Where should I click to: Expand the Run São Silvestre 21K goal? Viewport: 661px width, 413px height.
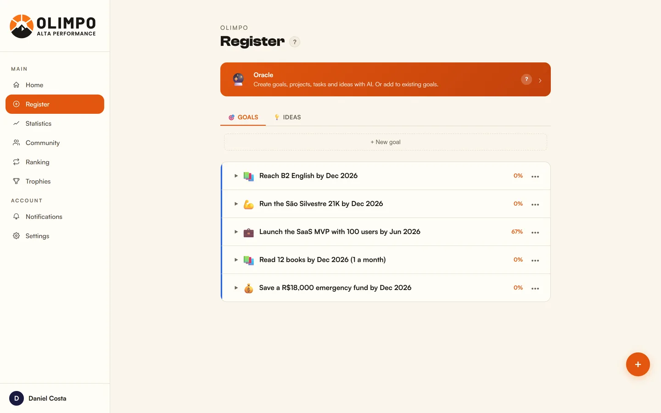coord(236,204)
